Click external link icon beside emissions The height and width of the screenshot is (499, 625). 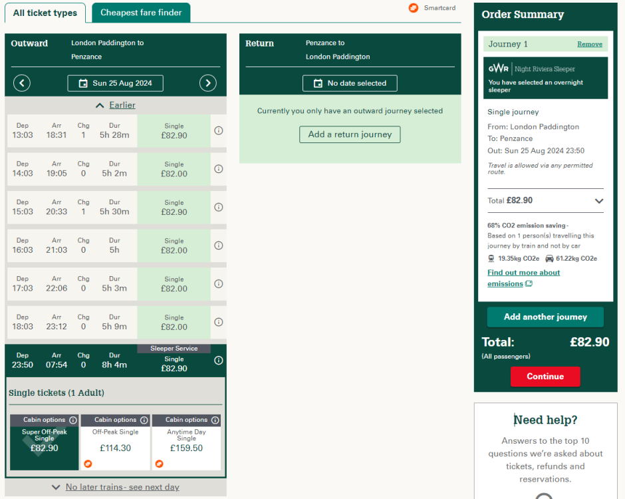pos(529,283)
